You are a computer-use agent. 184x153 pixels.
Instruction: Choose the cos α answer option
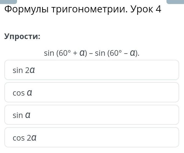click(92, 92)
